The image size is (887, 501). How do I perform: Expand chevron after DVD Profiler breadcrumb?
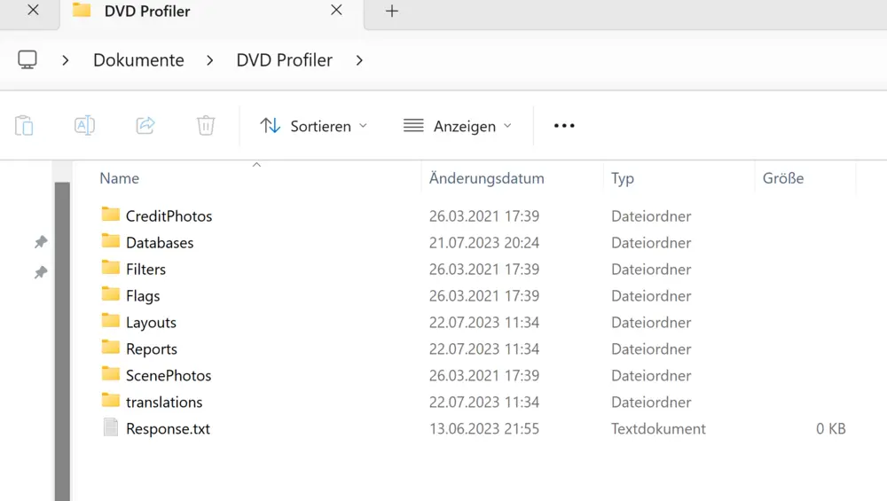pos(359,60)
